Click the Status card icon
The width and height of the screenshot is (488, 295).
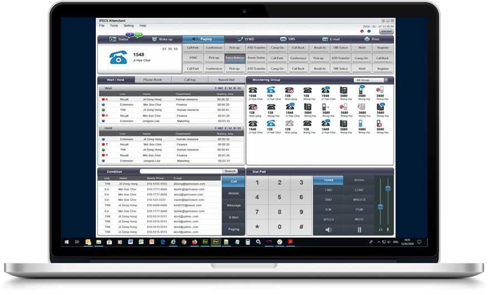113,39
